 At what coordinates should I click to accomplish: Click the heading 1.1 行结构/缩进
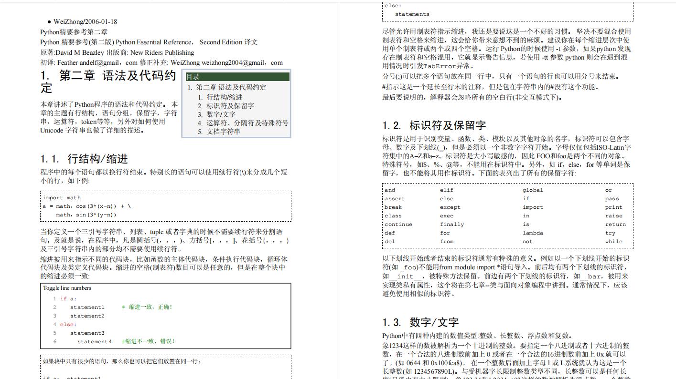(x=85, y=158)
